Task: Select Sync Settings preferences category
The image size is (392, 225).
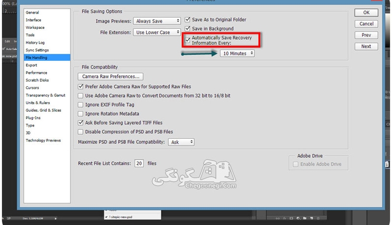Action: [37, 50]
